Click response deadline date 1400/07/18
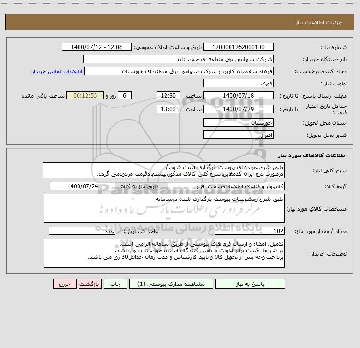The height and width of the screenshot is (348, 360). pos(238,95)
